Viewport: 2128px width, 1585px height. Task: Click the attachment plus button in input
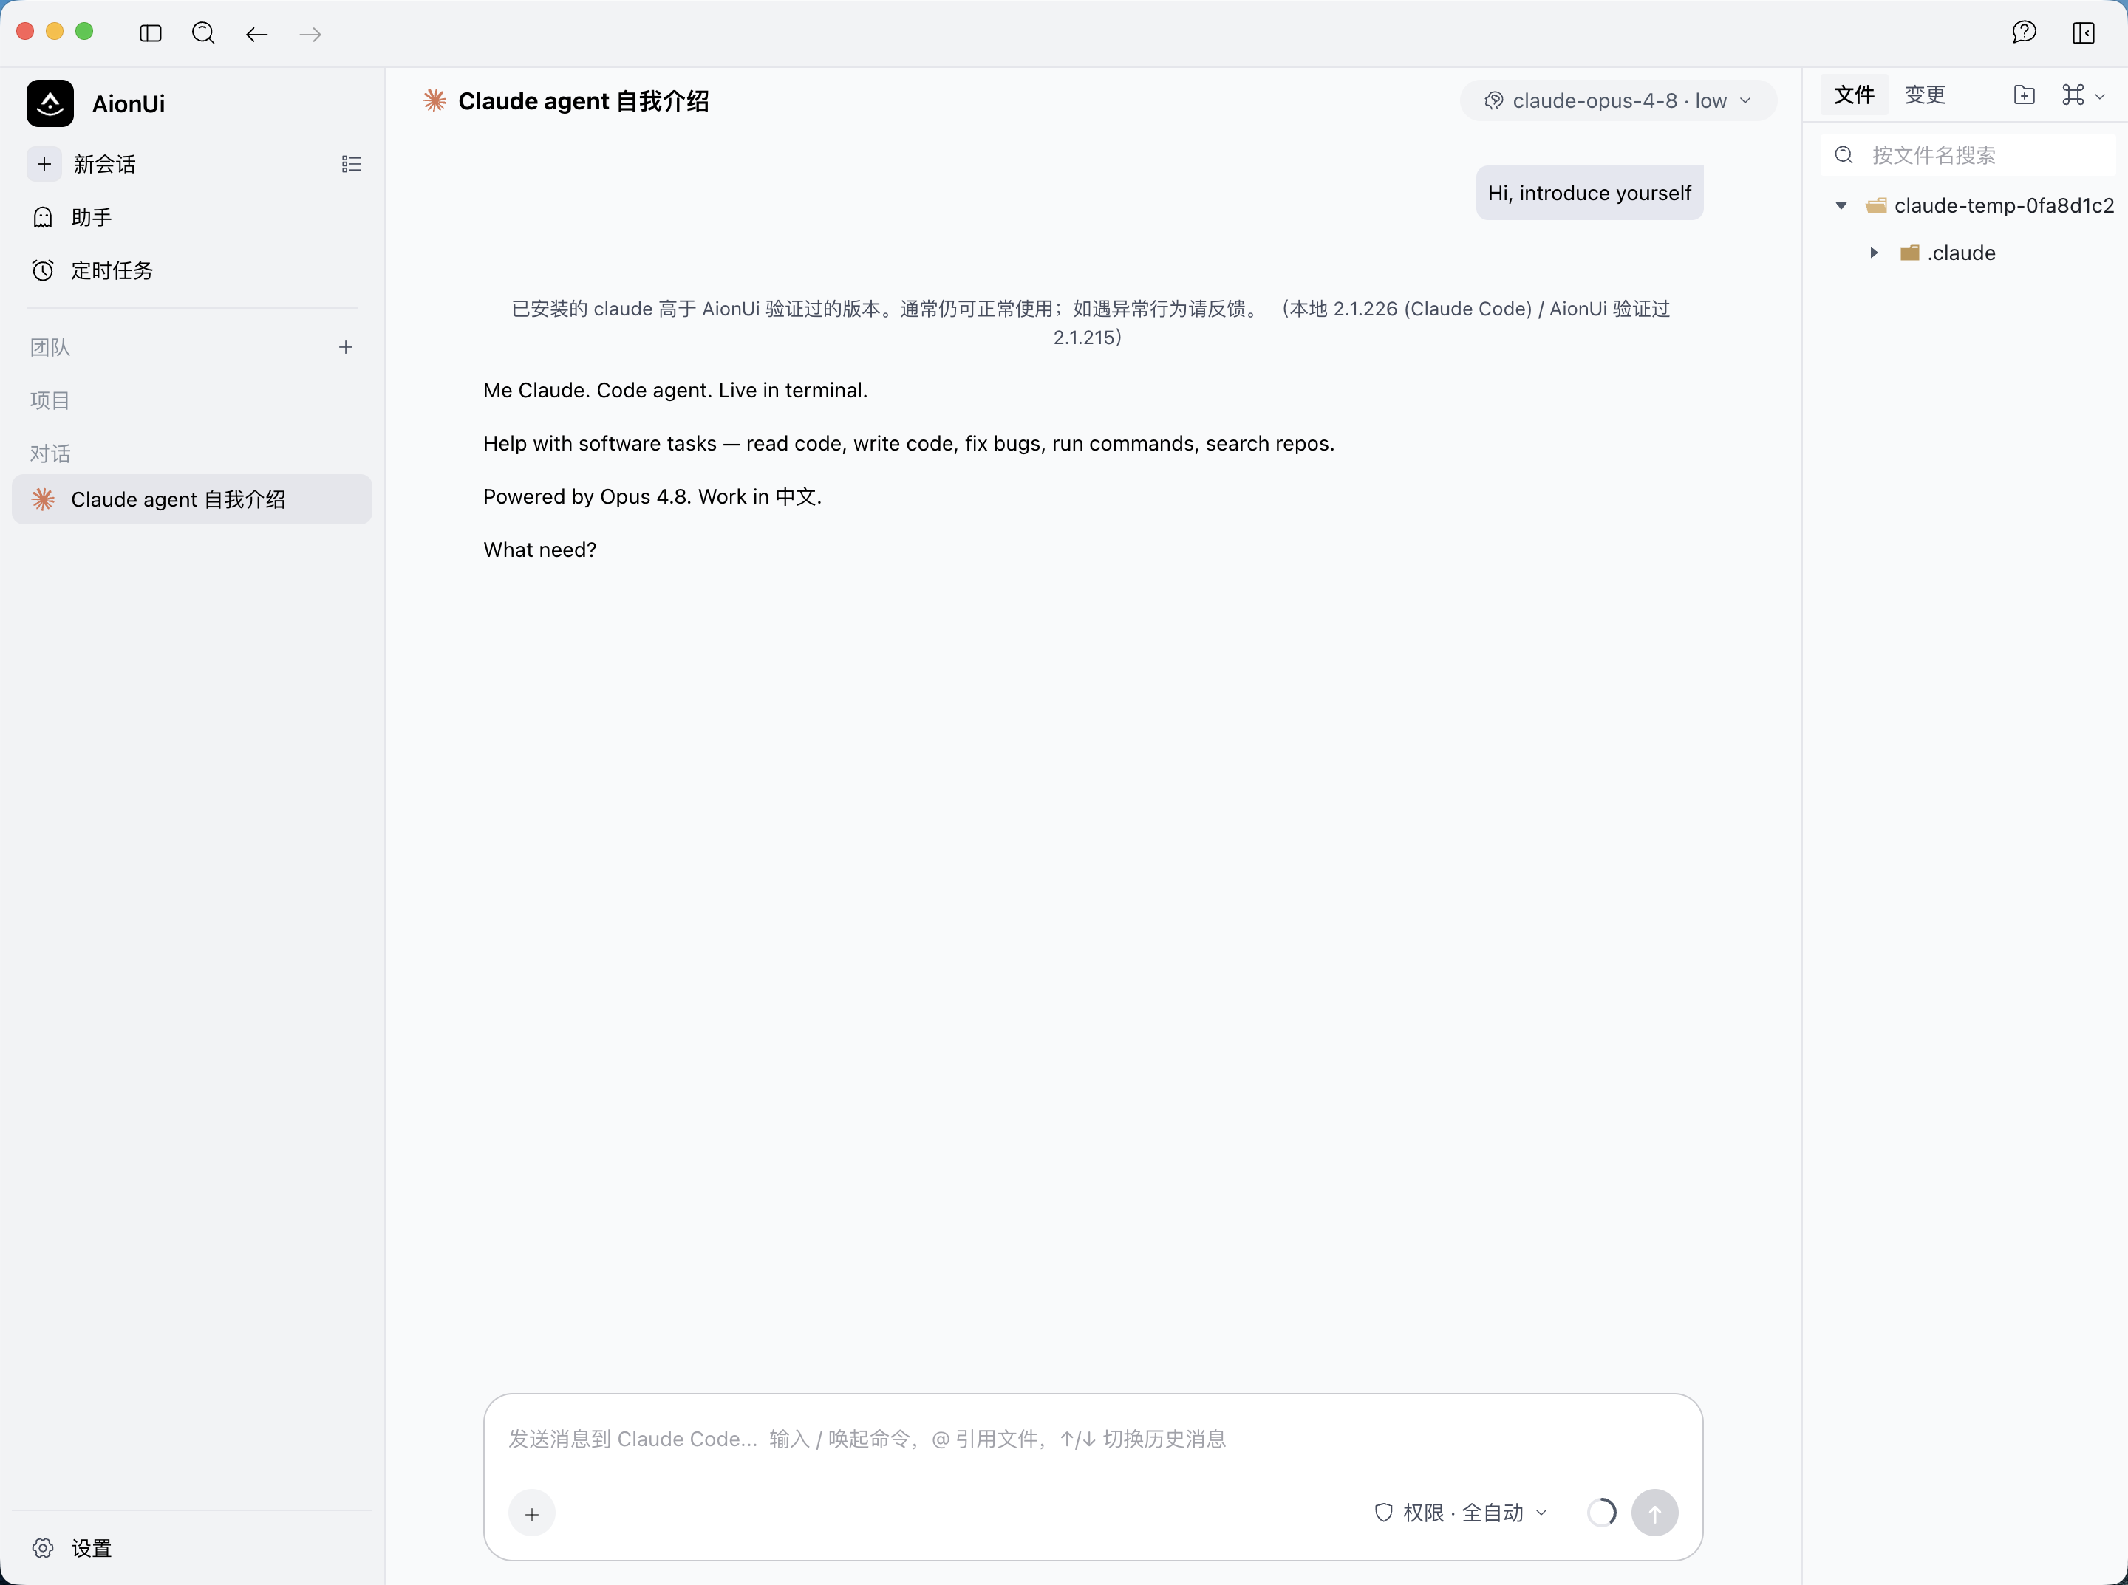[532, 1513]
